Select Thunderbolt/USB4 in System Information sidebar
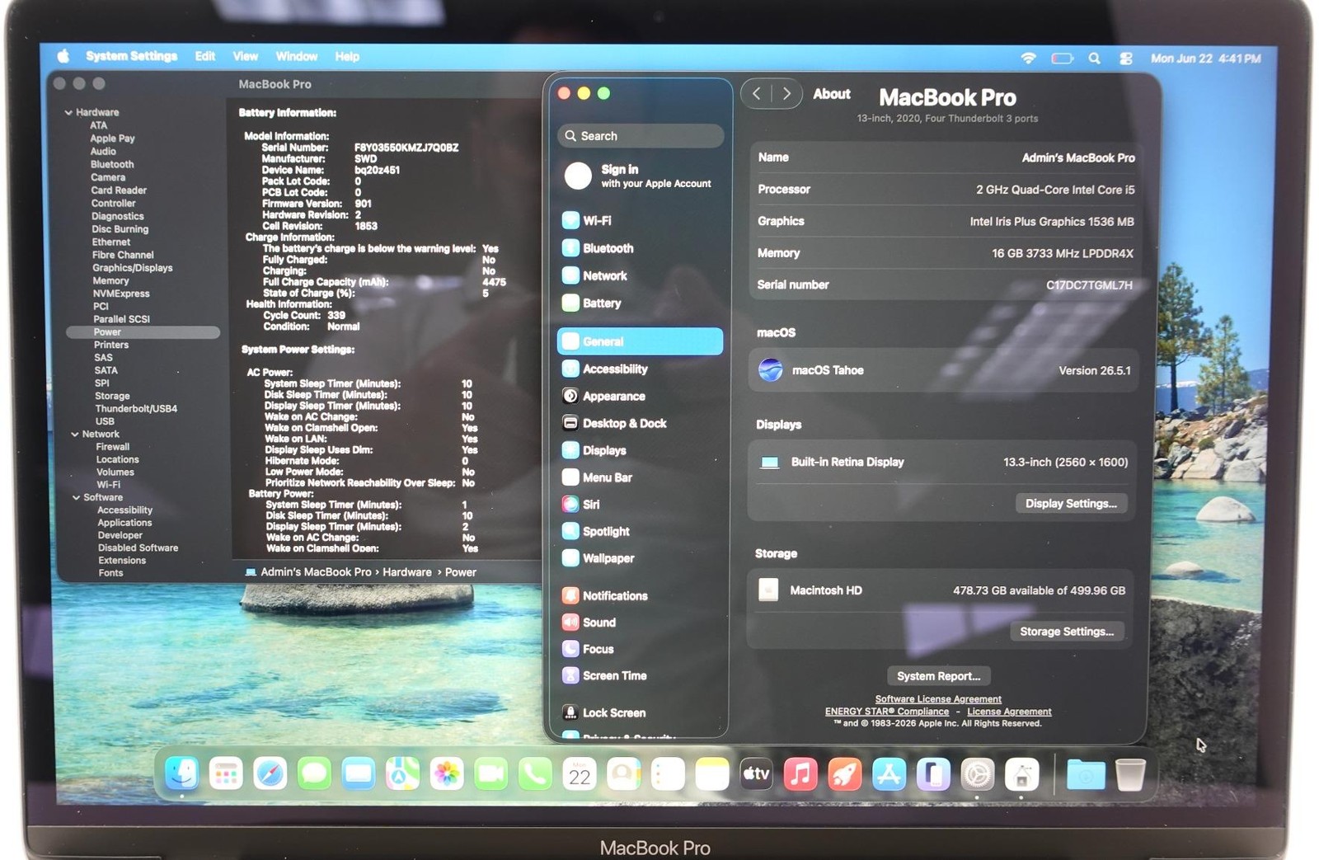The image size is (1319, 860). pyautogui.click(x=136, y=408)
